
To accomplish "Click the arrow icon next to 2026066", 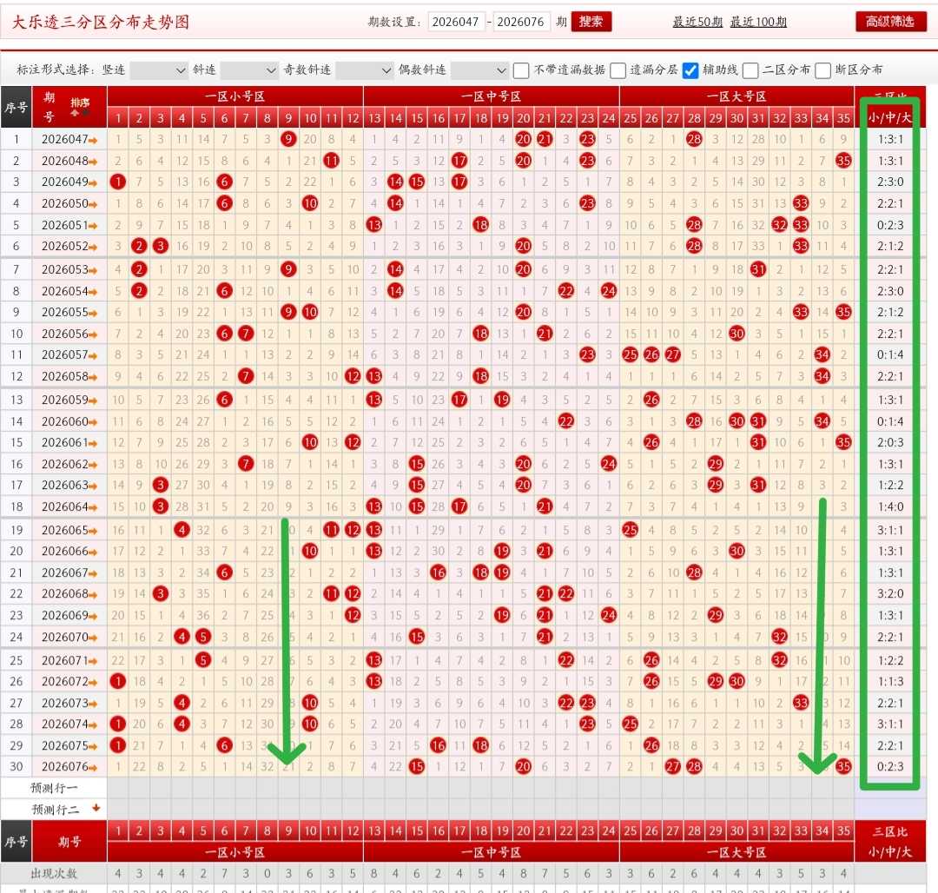I will 93,552.
